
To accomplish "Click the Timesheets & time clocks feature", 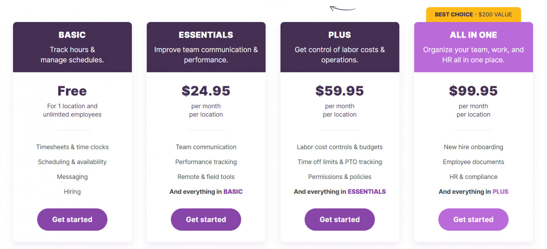I will coord(72,147).
